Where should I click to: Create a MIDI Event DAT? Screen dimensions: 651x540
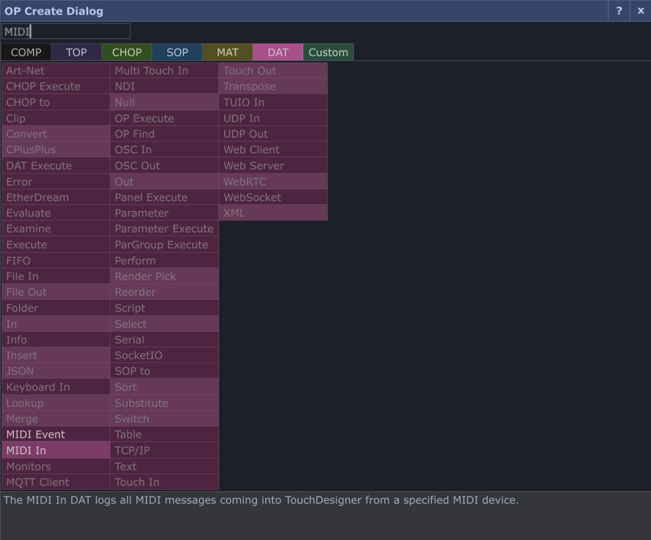pos(56,435)
